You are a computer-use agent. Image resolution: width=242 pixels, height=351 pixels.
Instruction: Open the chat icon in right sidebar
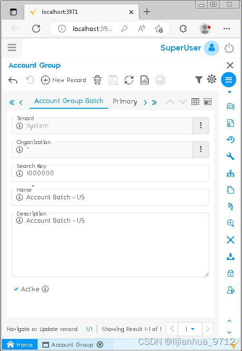tap(231, 106)
